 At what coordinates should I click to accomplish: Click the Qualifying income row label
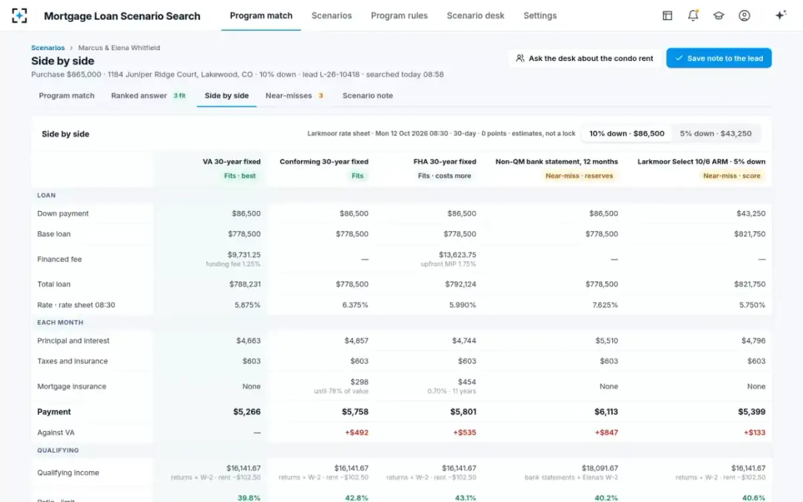coord(68,473)
